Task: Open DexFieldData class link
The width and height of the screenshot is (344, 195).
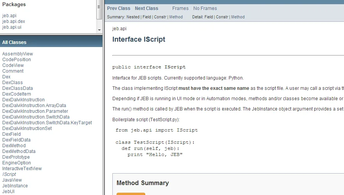Action: tap(16, 140)
